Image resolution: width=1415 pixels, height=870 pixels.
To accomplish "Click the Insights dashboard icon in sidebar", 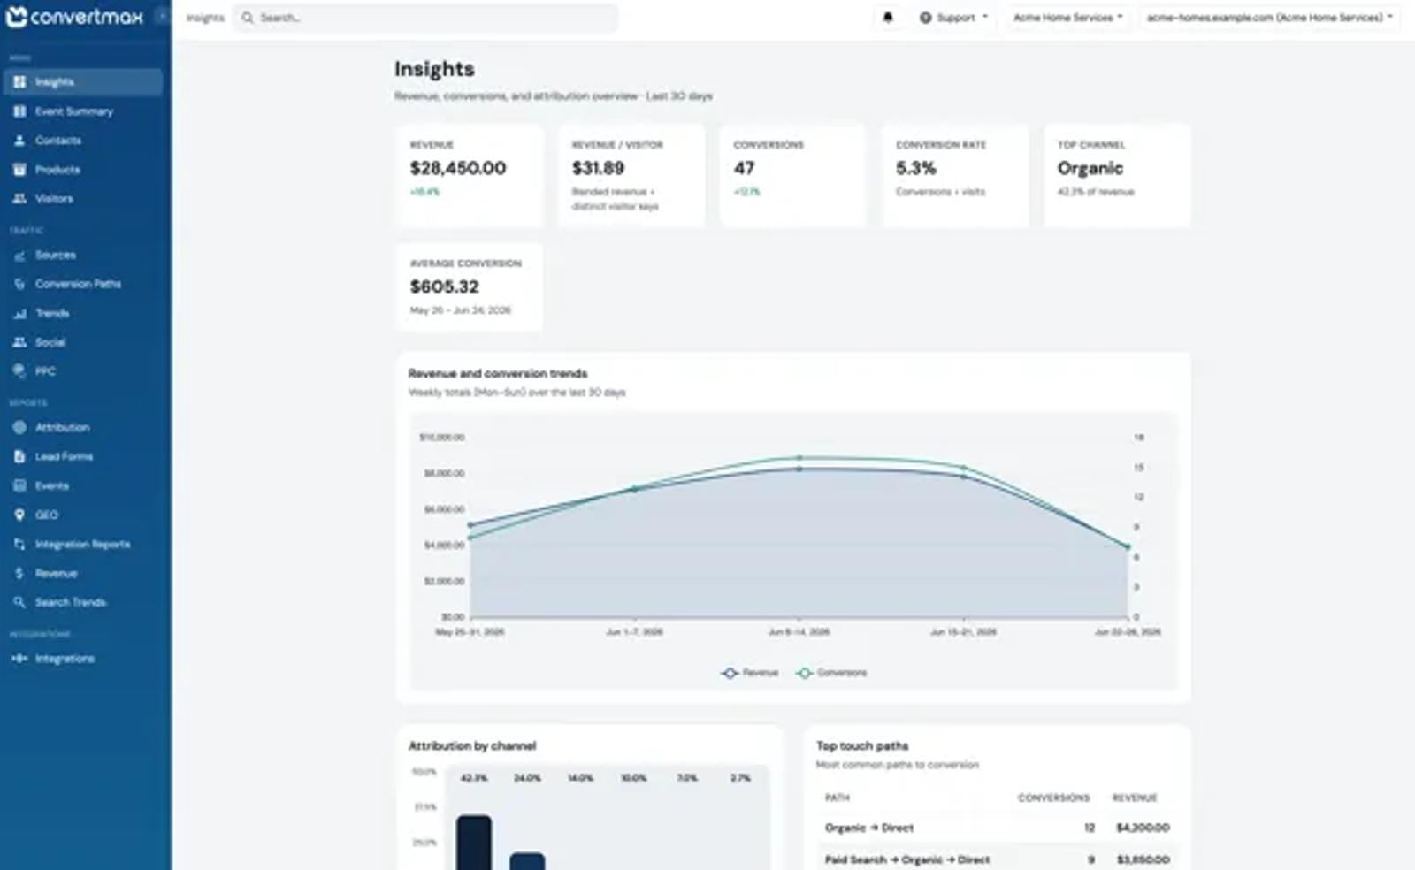I will point(19,82).
